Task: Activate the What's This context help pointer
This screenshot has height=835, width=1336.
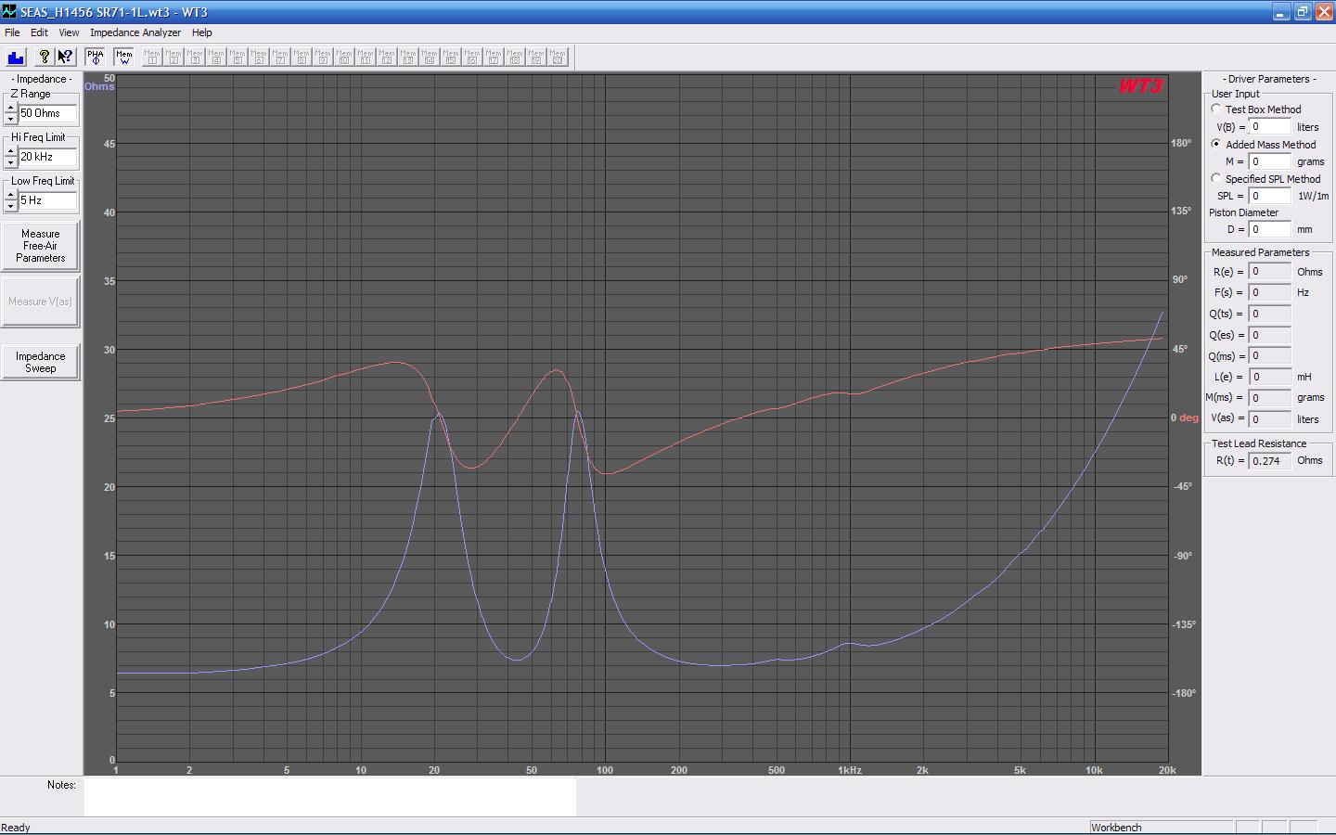Action: pos(65,57)
